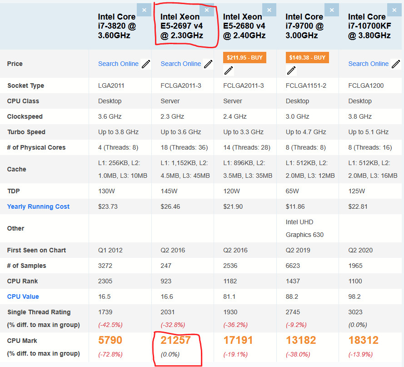Click TDP value 65W
This screenshot has height=367, width=404.
coord(292,191)
